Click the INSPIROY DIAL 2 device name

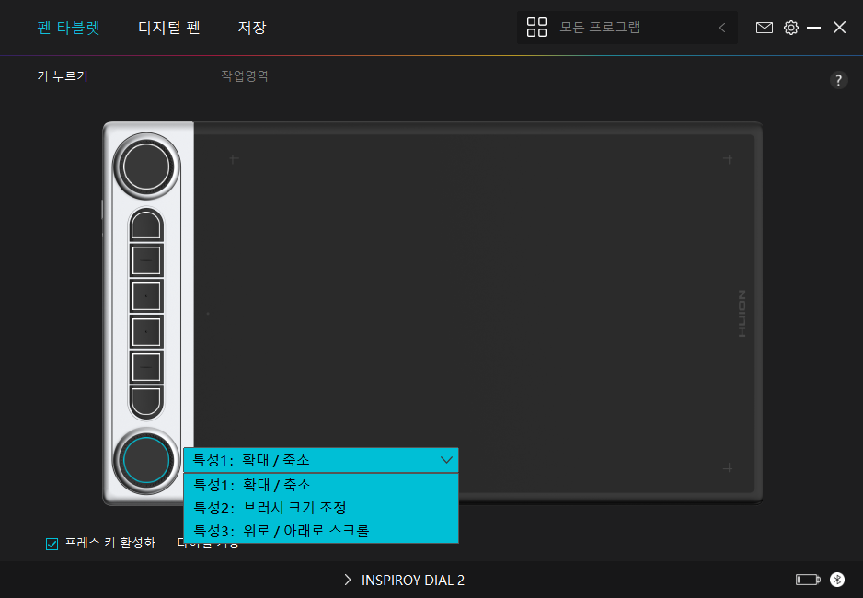pos(412,580)
